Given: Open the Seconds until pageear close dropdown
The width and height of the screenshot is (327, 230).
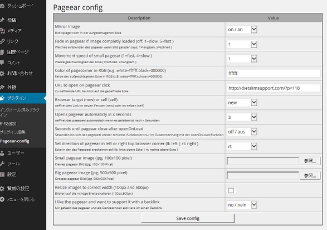Looking at the screenshot, I should (x=242, y=132).
